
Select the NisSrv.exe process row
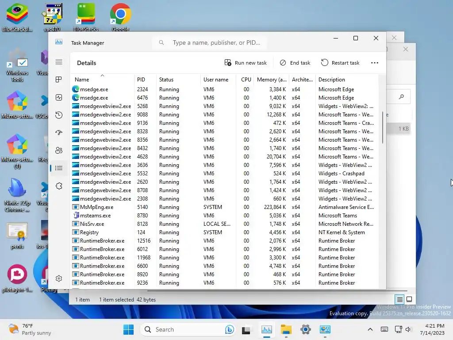pos(224,224)
